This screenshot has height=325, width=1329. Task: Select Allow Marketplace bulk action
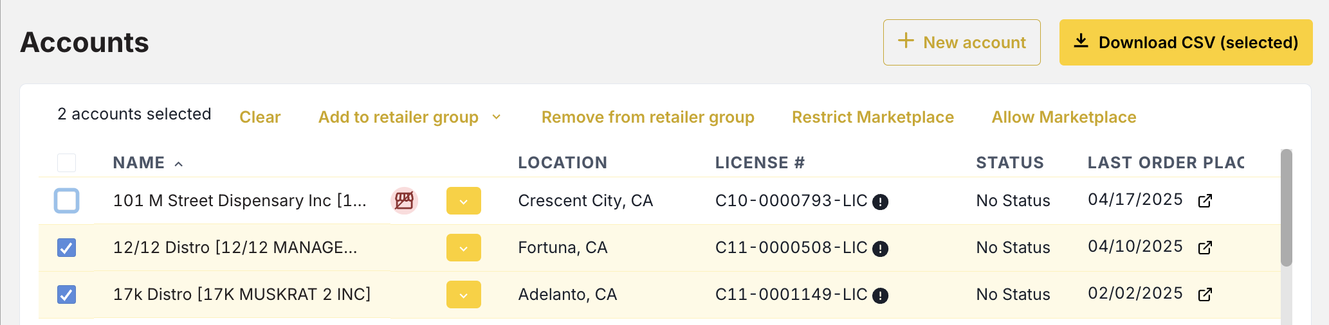1063,117
